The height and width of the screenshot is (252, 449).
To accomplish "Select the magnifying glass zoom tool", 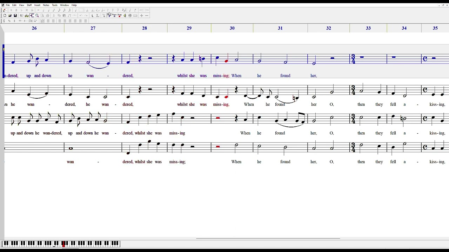I will coord(37,15).
